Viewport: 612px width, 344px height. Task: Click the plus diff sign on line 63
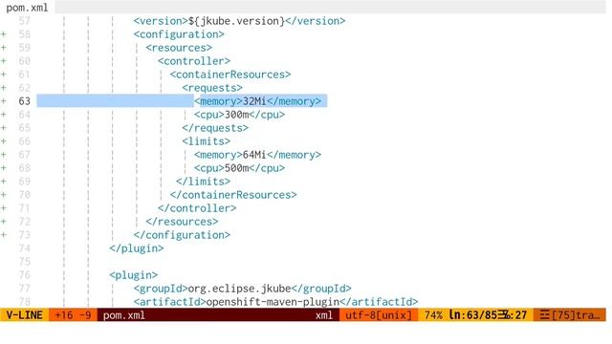[4, 101]
